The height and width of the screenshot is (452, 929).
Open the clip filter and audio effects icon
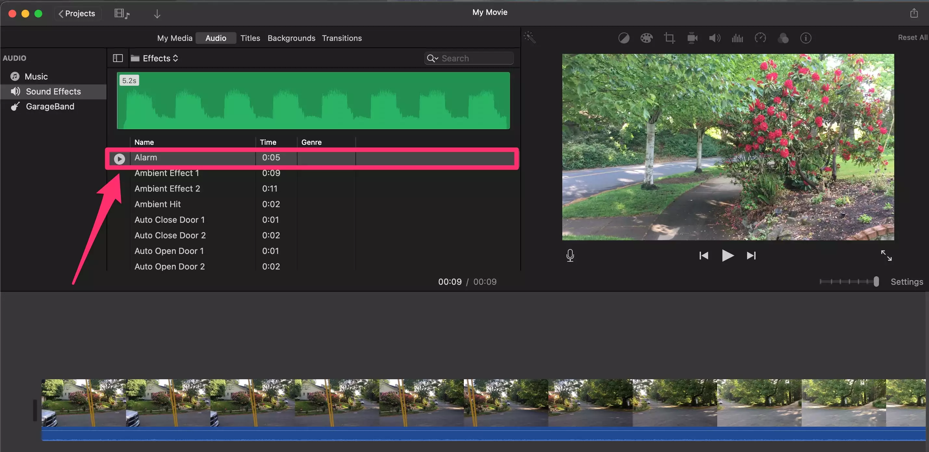(783, 38)
